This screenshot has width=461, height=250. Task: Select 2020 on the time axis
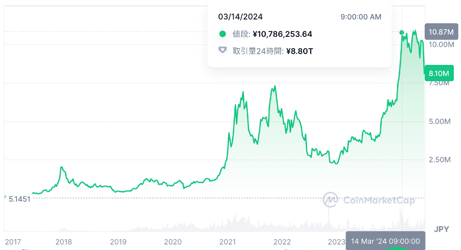point(173,242)
